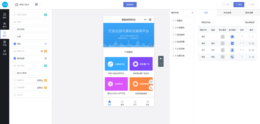Select the 首页 tab in the phone preview
This screenshot has width=260, height=124.
[x=110, y=103]
